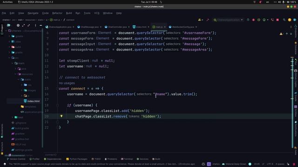Open the Version Control tool window
The width and height of the screenshot is (298, 167).
[x=16, y=159]
